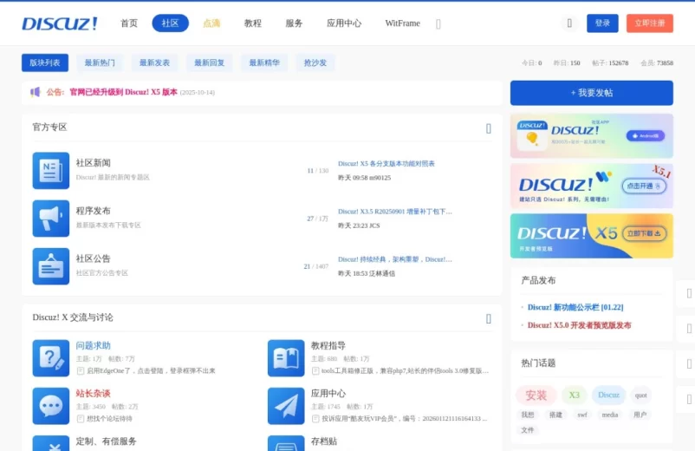
Task: Open the Discuz! X5 立即下载 banner
Action: pos(592,236)
